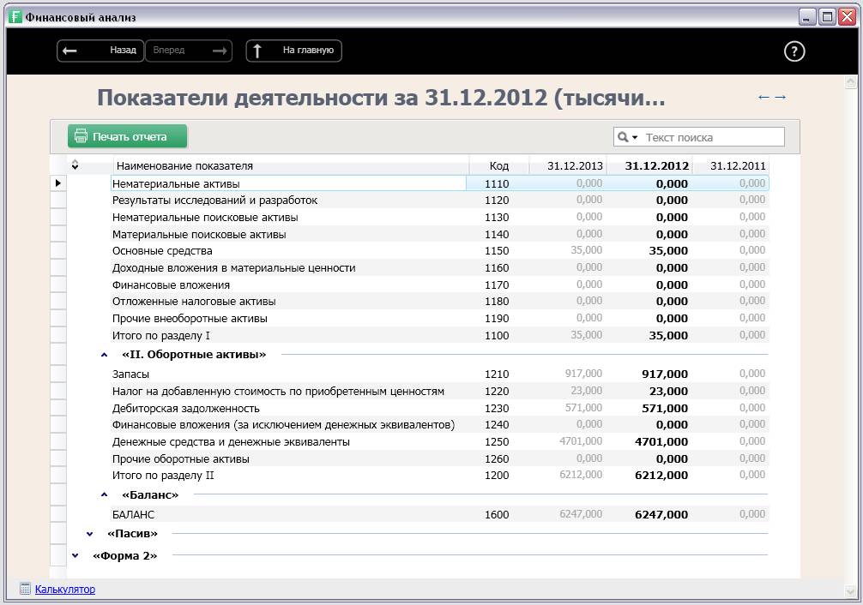
Task: Click right arrow next to the page title
Action: (x=781, y=98)
